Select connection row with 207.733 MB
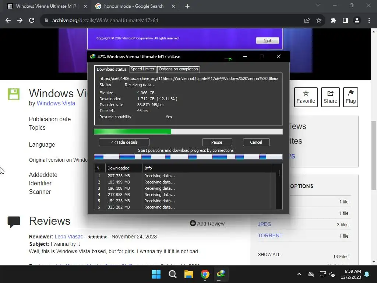Screen dimensions: 377x283 [x=183, y=176]
